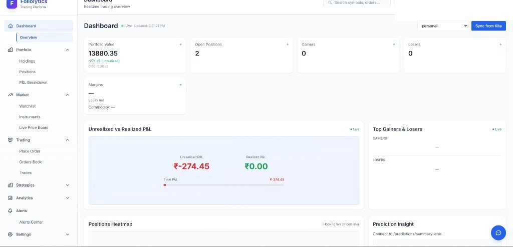
Task: Expand the Analytics section chevron
Action: click(68, 198)
